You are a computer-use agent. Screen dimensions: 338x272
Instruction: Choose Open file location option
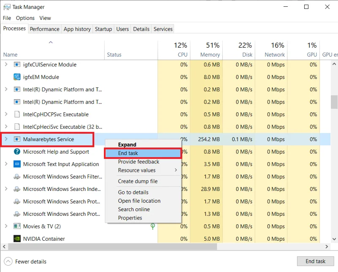point(143,201)
